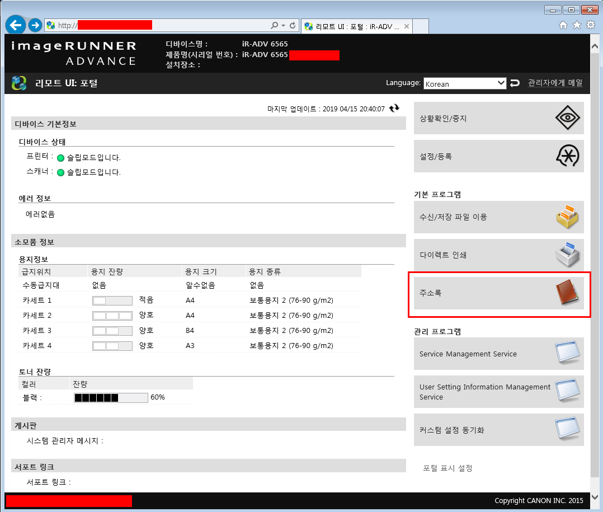Select the 60% toner value

pyautogui.click(x=158, y=397)
